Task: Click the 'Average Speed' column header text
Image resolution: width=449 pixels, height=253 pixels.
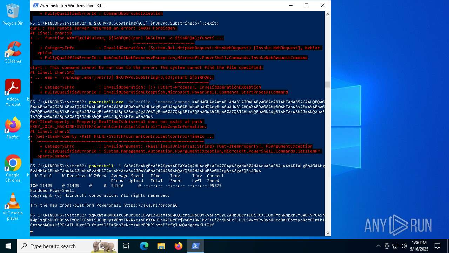Action: pyautogui.click(x=127, y=176)
